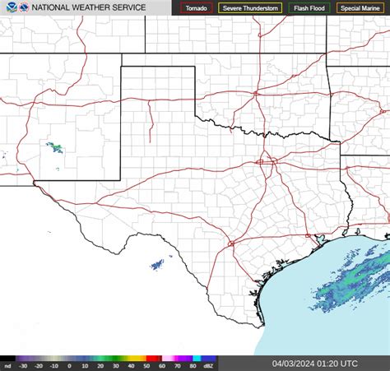
Task: Click the radar echo south of Texas border
Action: [x=157, y=265]
